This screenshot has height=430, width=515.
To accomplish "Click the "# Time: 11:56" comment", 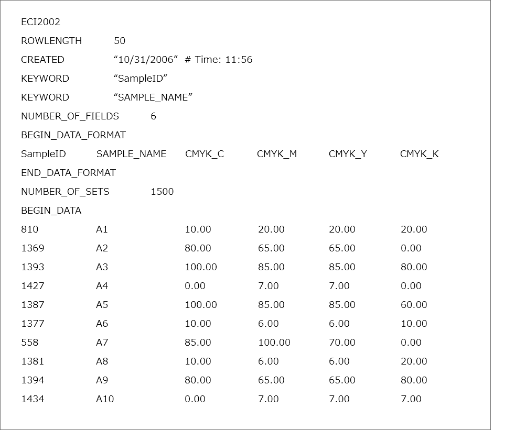I will pyautogui.click(x=218, y=60).
